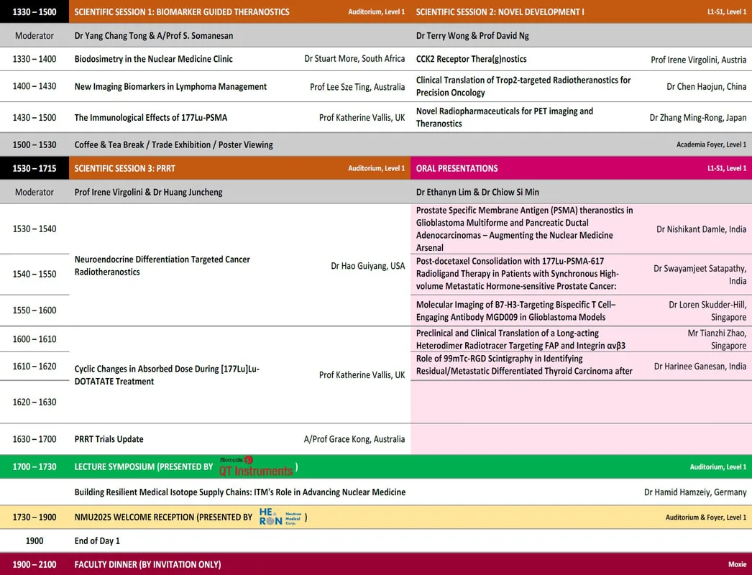Viewport: 752px width, 575px height.
Task: Select the 'Oral Presentations' header
Action: pyautogui.click(x=457, y=168)
